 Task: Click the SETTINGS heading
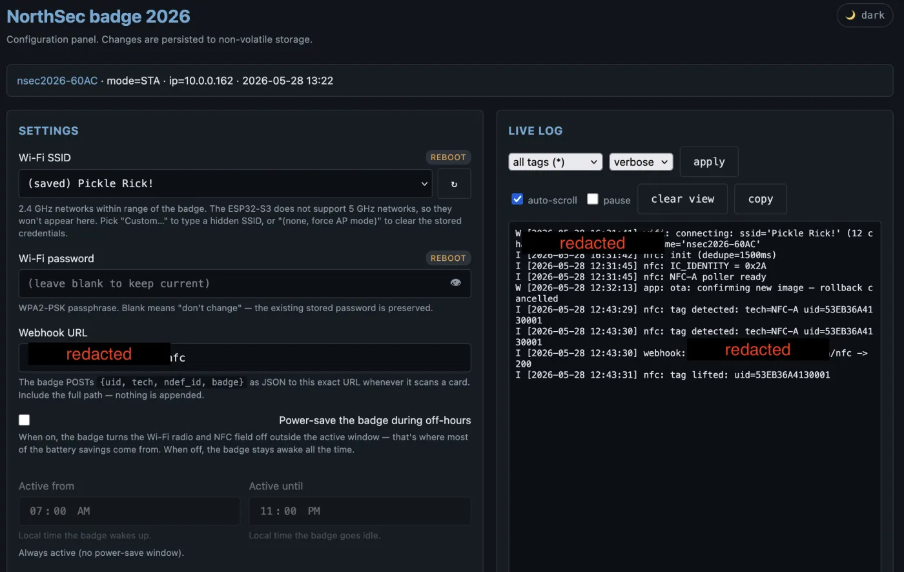pos(48,131)
